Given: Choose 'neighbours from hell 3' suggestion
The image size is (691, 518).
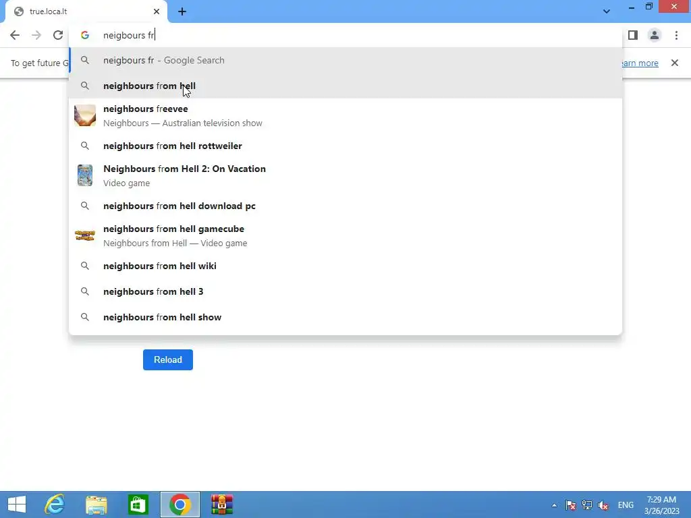Looking at the screenshot, I should pyautogui.click(x=345, y=291).
